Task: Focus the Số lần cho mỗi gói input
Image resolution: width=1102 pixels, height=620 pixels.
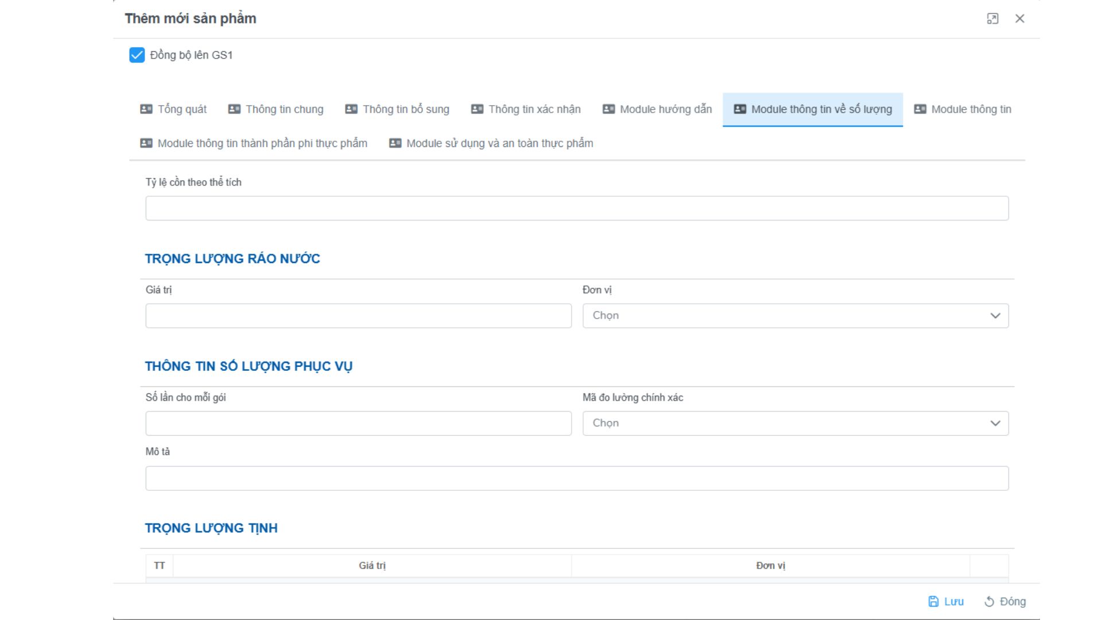Action: point(358,423)
